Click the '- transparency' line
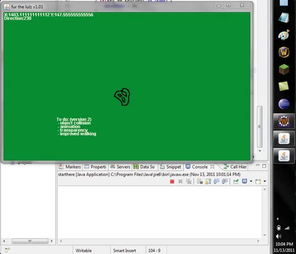Image resolution: width=296 pixels, height=254 pixels. coord(73,130)
